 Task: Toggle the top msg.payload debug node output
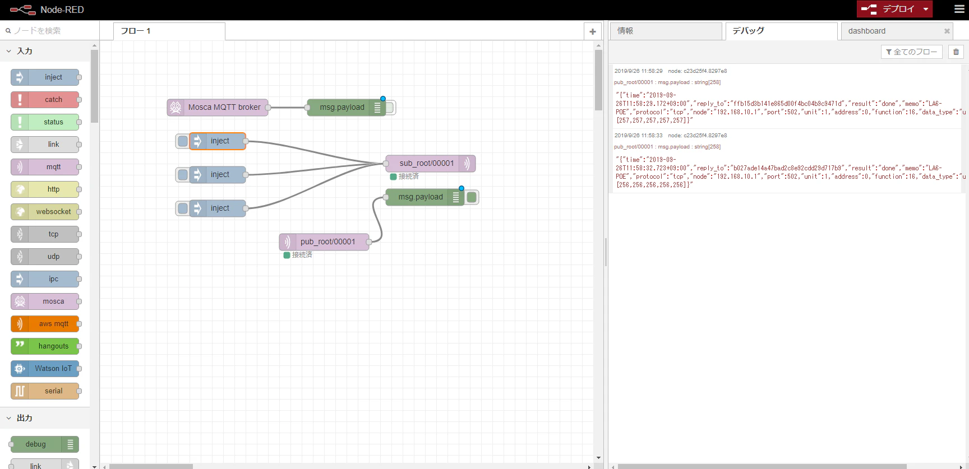[x=390, y=108]
